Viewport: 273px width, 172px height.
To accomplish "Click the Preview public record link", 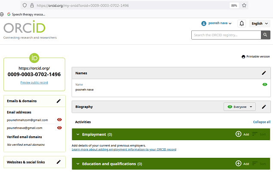I will pyautogui.click(x=34, y=83).
